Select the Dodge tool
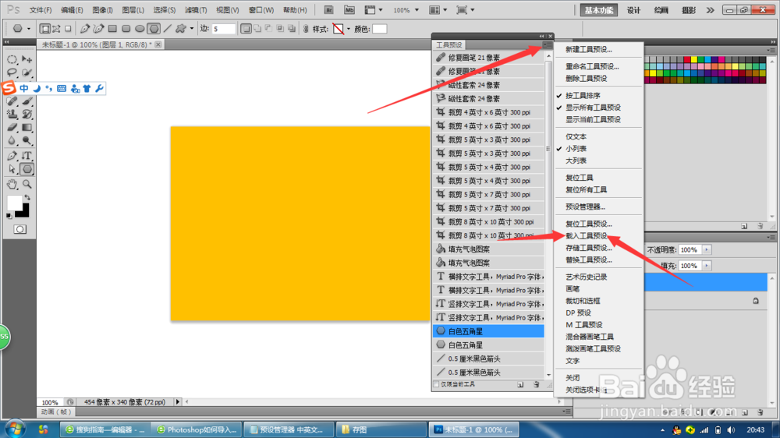The image size is (780, 438). (x=27, y=141)
